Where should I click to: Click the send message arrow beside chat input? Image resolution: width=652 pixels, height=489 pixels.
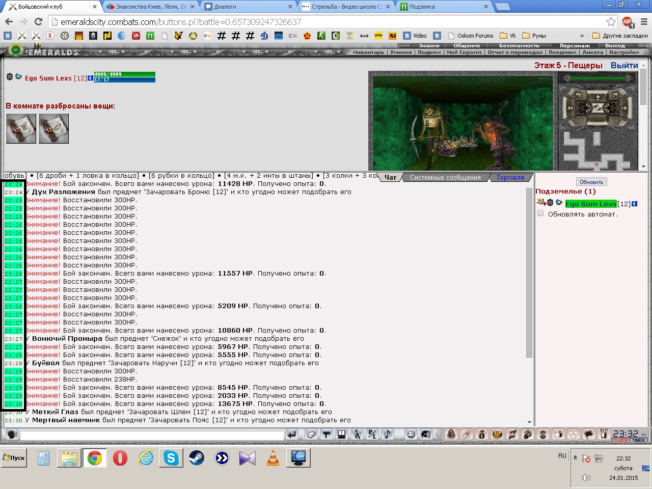(x=292, y=434)
